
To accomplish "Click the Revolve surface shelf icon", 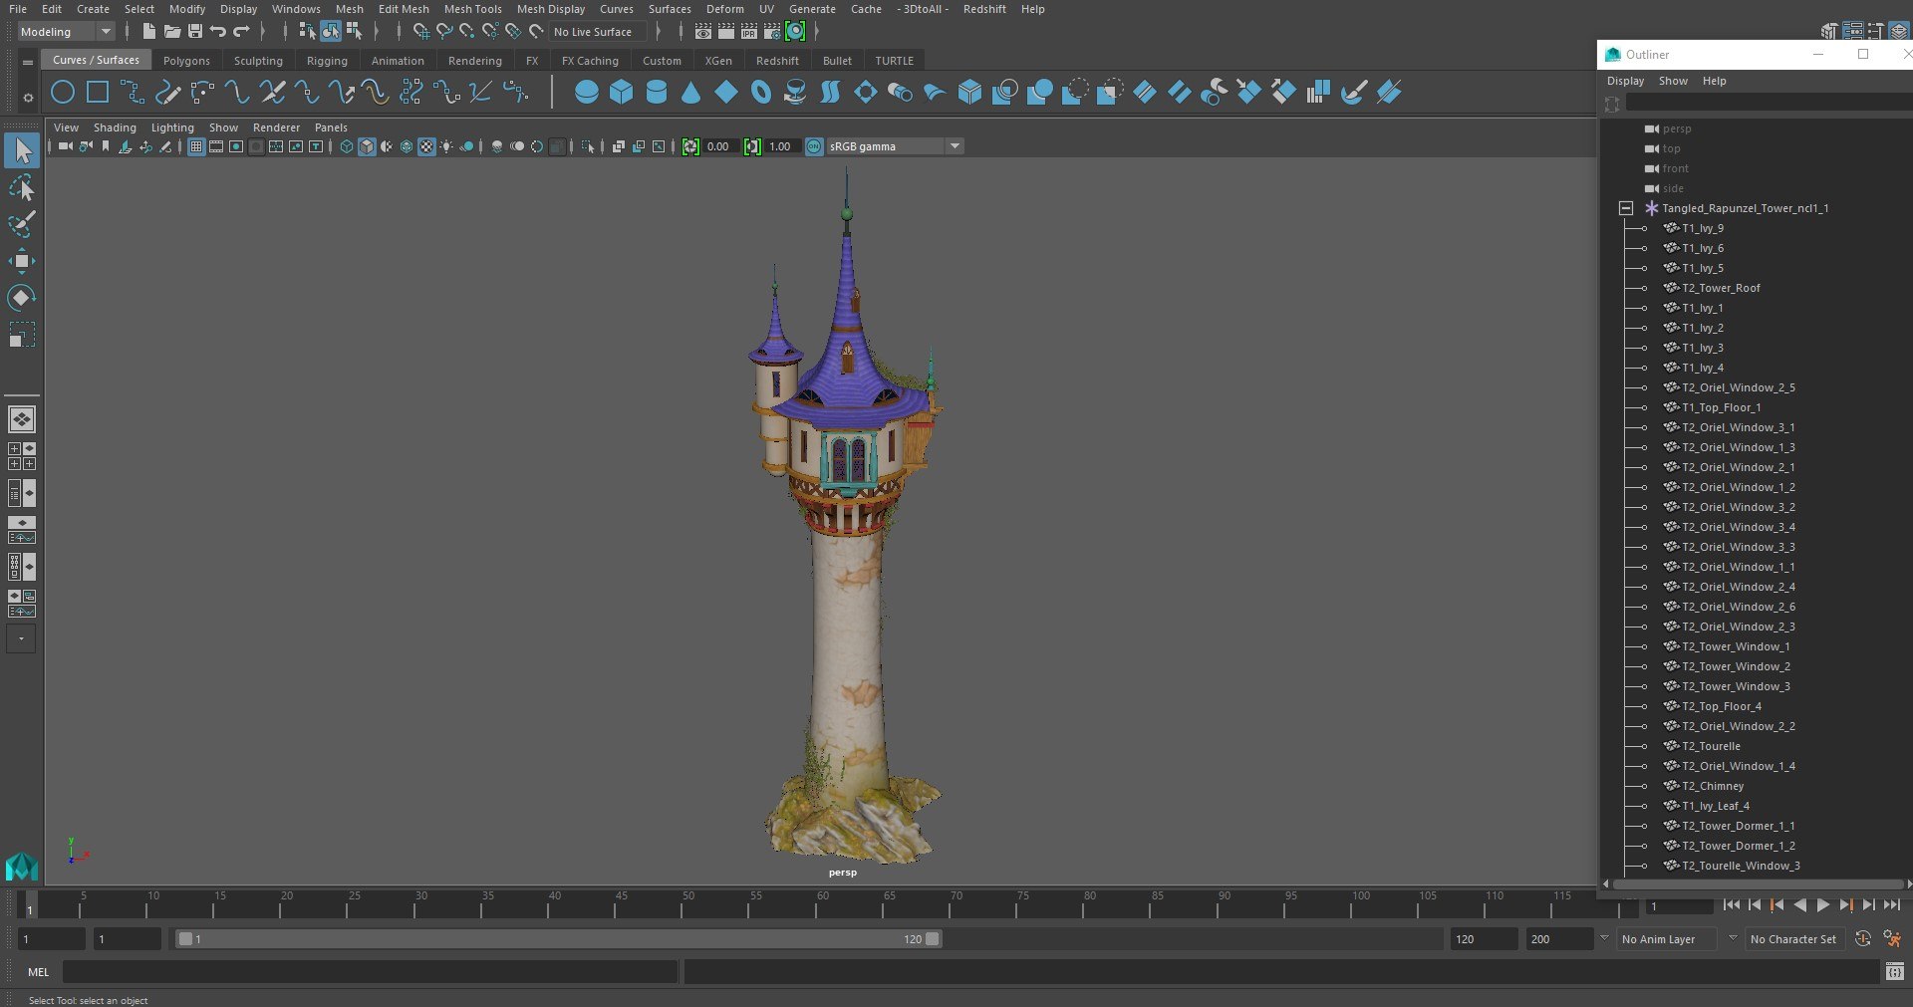I will [x=795, y=93].
